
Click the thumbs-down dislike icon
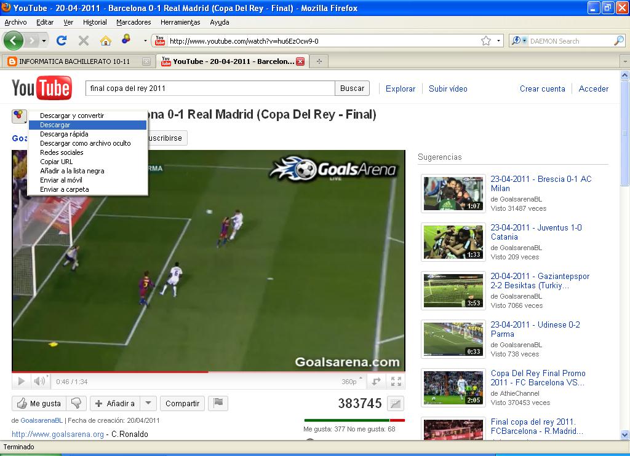click(76, 403)
